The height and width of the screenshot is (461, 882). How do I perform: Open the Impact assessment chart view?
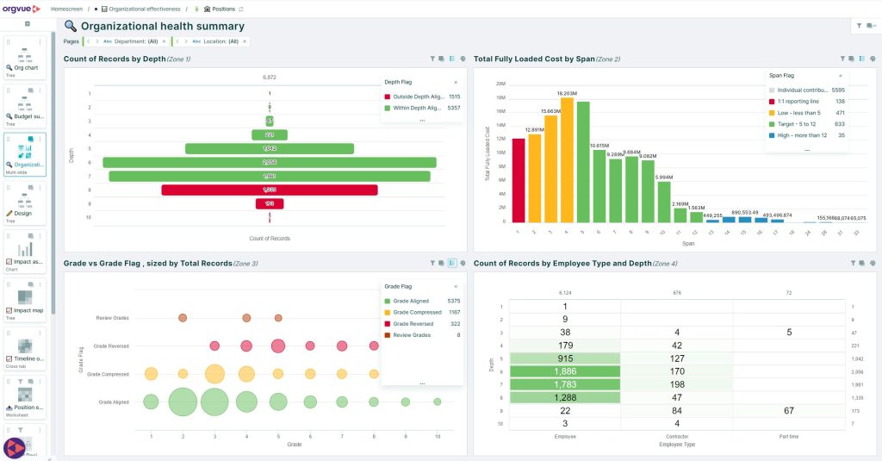[x=25, y=252]
